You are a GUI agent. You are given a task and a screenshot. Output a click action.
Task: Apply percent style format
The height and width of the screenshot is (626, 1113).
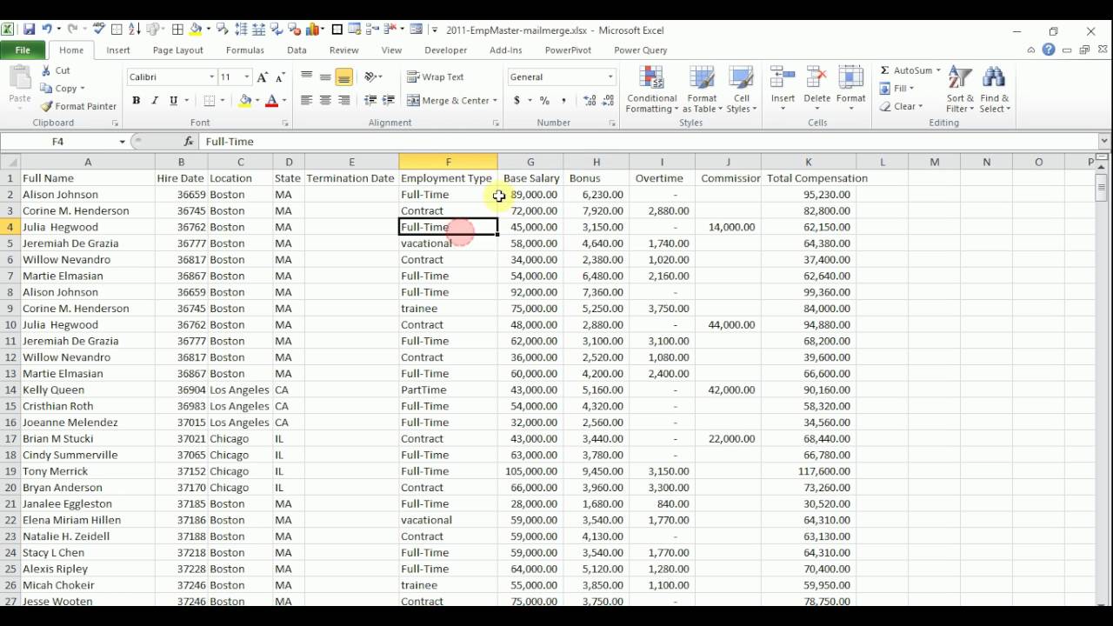tap(544, 101)
